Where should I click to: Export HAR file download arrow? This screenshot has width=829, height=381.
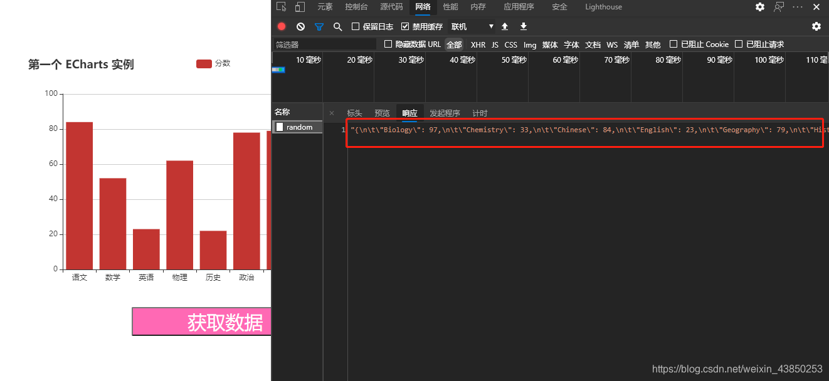(524, 26)
